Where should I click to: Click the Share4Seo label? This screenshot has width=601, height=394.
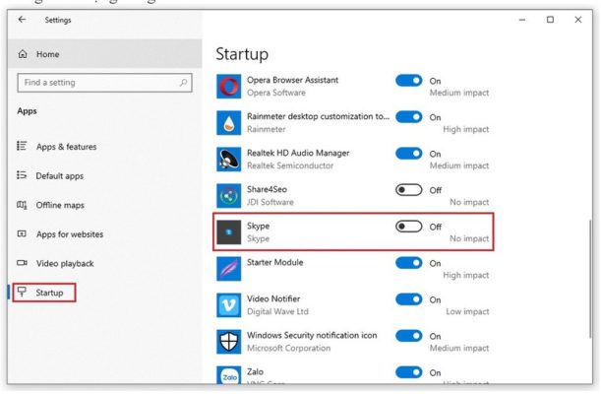tap(267, 189)
